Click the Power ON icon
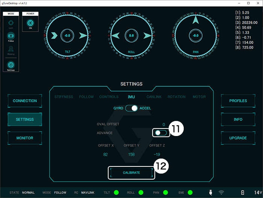 pos(30,23)
